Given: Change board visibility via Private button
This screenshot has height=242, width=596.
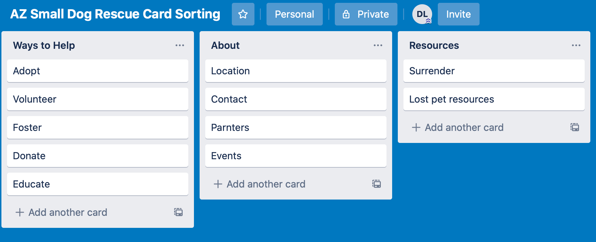Looking at the screenshot, I should click(x=366, y=14).
